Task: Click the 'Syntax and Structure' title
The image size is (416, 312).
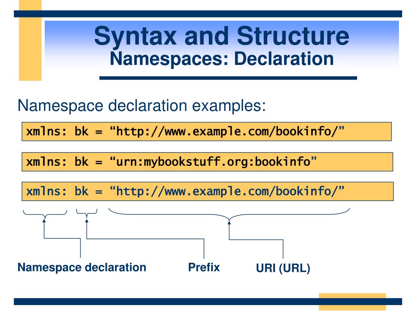Action: [221, 36]
